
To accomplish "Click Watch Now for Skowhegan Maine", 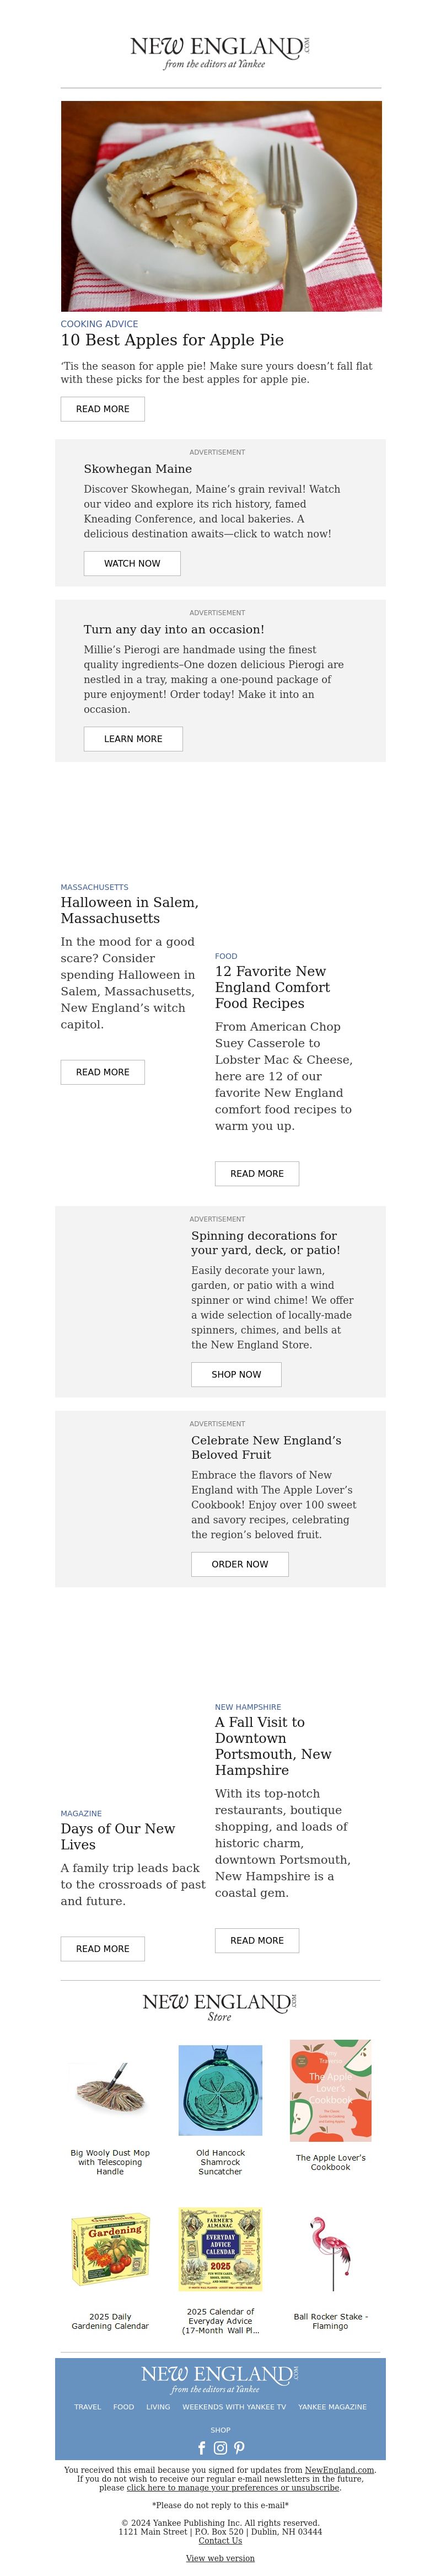I will [132, 563].
